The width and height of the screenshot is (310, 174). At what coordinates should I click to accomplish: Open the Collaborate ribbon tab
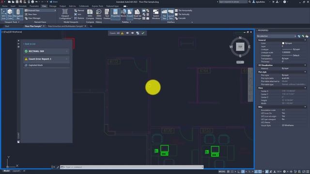(x=84, y=6)
